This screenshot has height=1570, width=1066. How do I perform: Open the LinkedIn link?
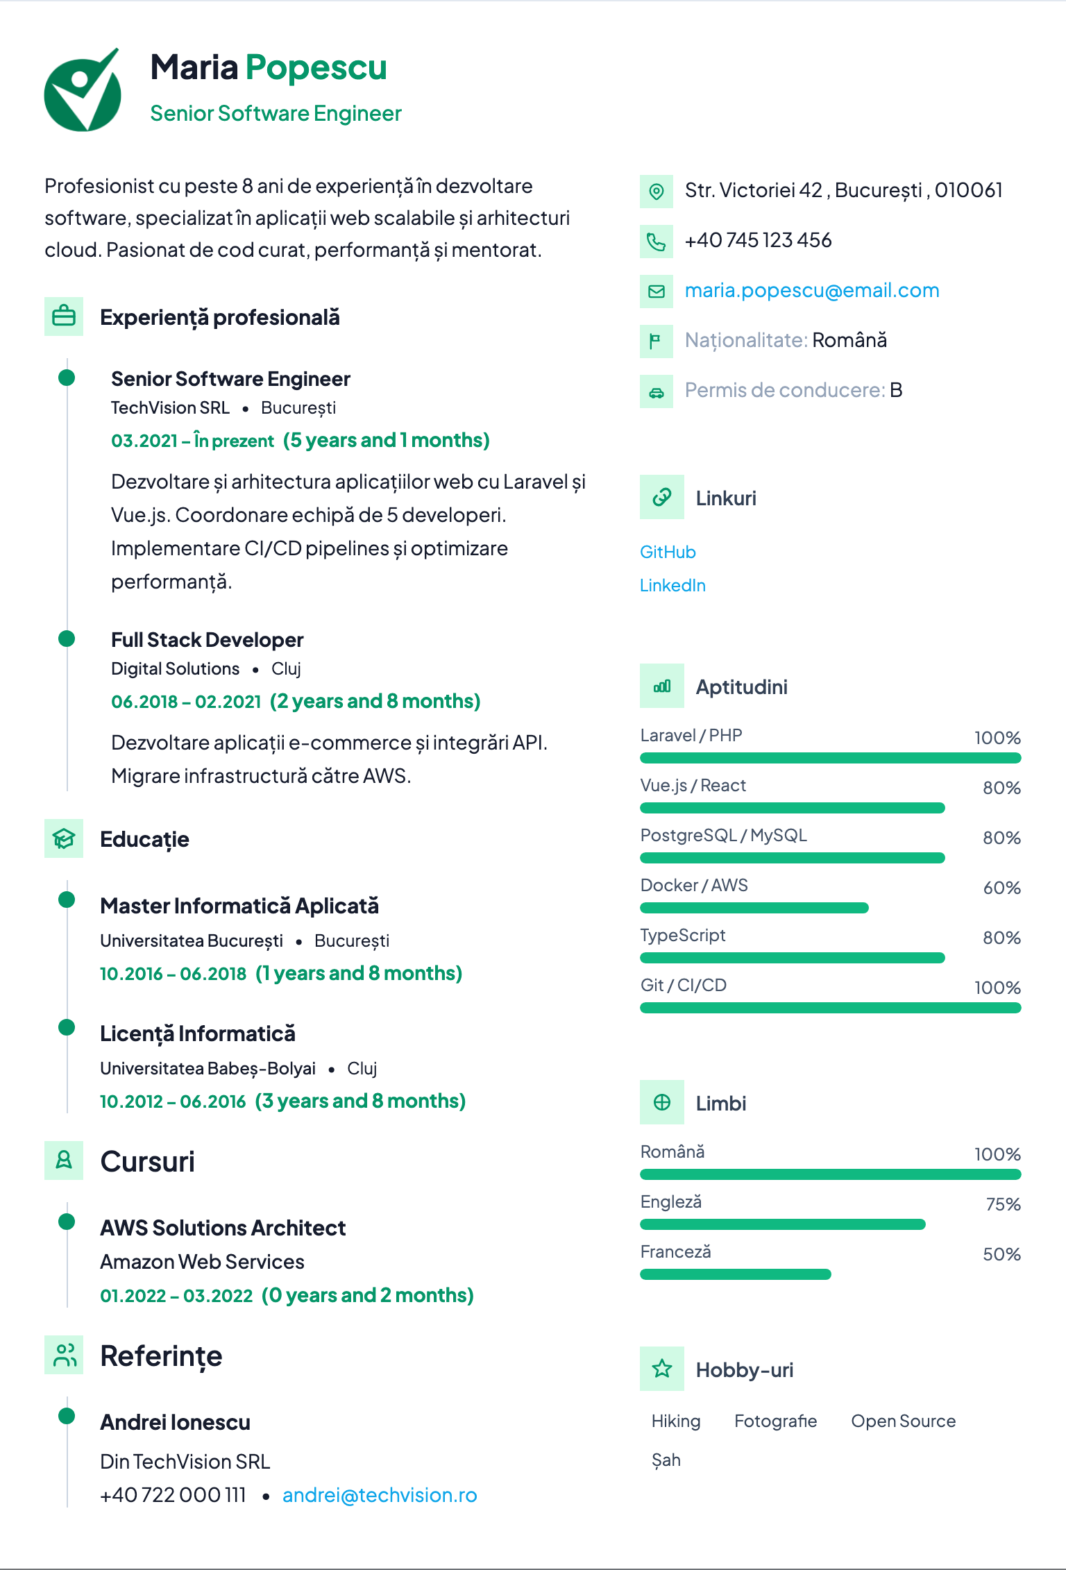coord(672,585)
